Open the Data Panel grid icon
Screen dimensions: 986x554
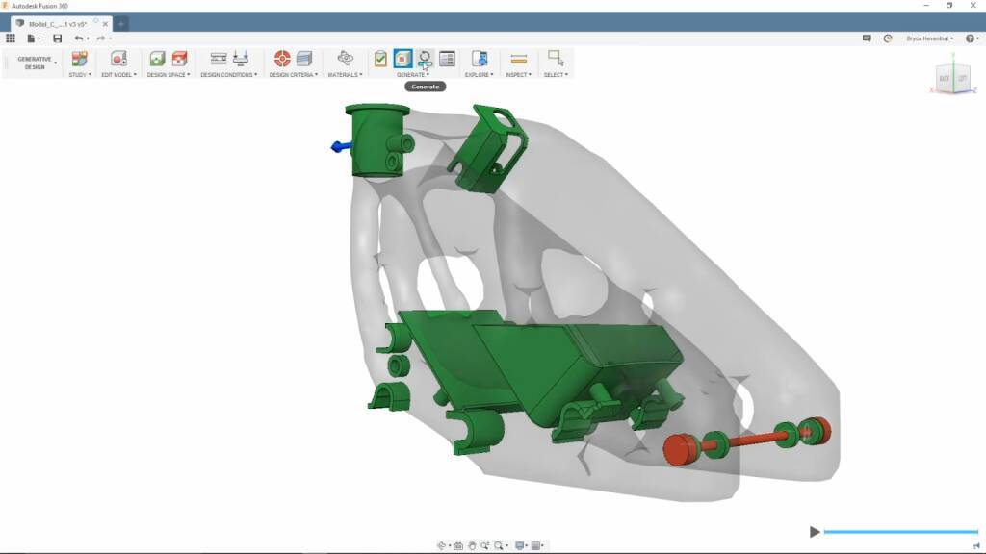click(x=11, y=38)
